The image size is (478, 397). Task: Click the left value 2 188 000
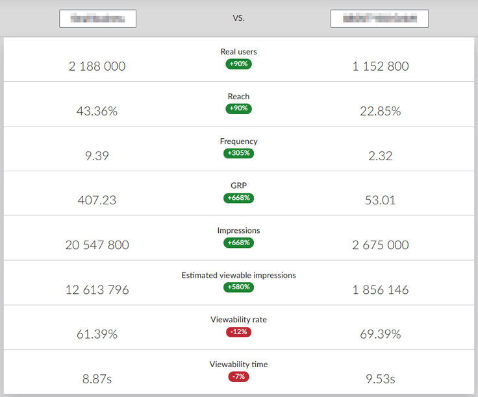(97, 66)
